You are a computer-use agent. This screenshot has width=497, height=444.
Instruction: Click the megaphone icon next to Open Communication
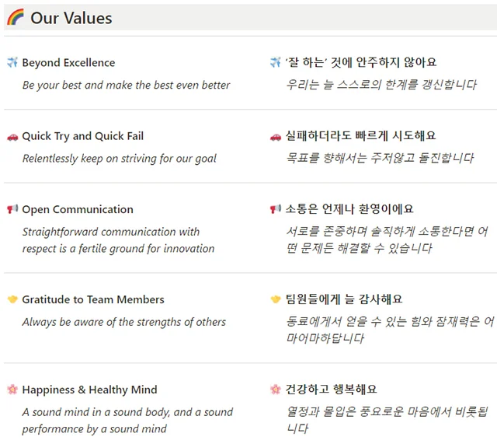12,209
